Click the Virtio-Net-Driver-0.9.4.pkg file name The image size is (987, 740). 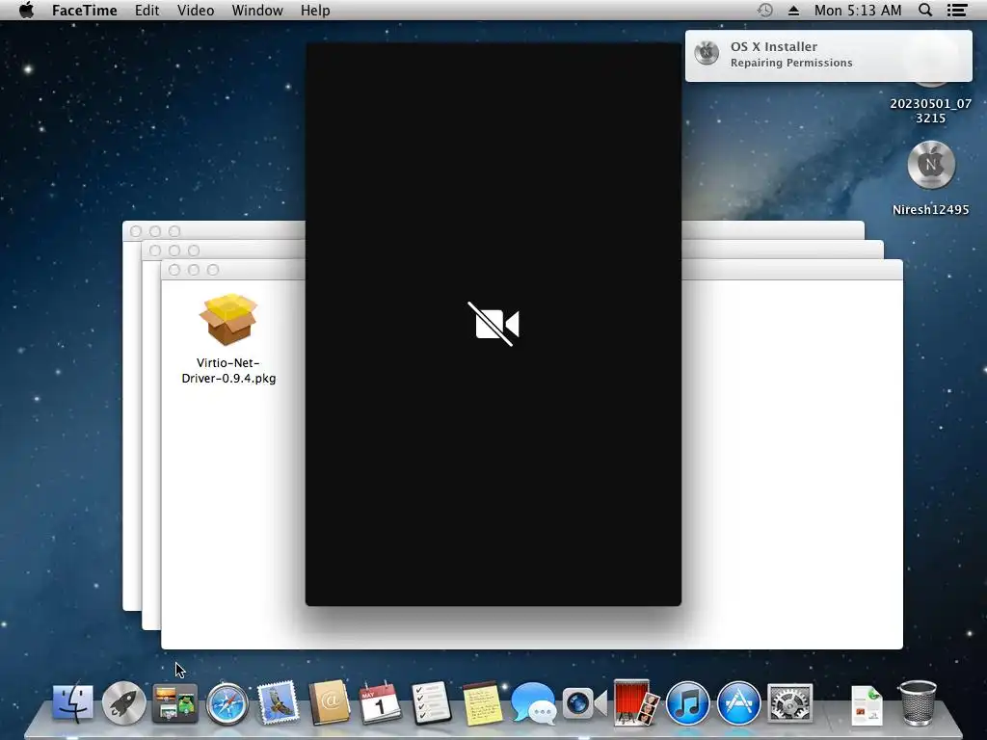[228, 371]
